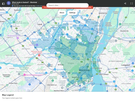The width and height of the screenshot is (135, 101).
Task: Select the Complexe aquatique Laurie-Eve Cormier pin
Action: tap(120, 24)
